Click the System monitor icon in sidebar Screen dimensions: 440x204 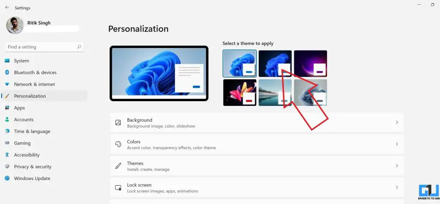click(7, 61)
